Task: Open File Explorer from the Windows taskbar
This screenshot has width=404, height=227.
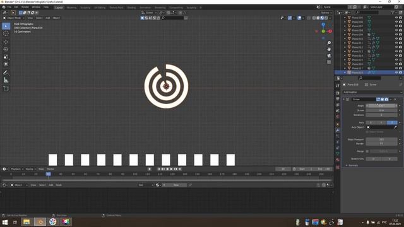Action: coord(27,222)
